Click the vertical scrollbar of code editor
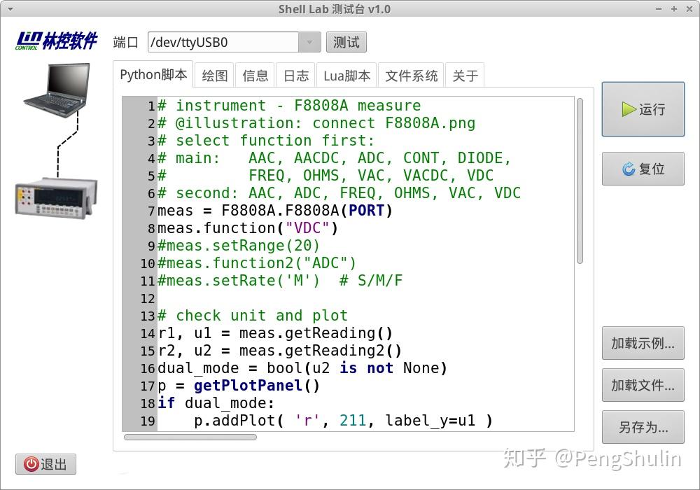 pos(580,181)
